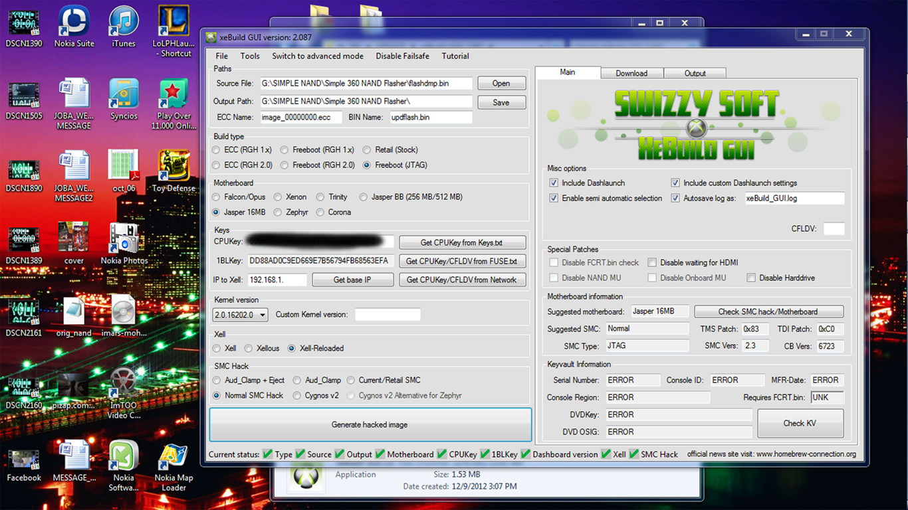Click the Save output path button

tap(501, 102)
